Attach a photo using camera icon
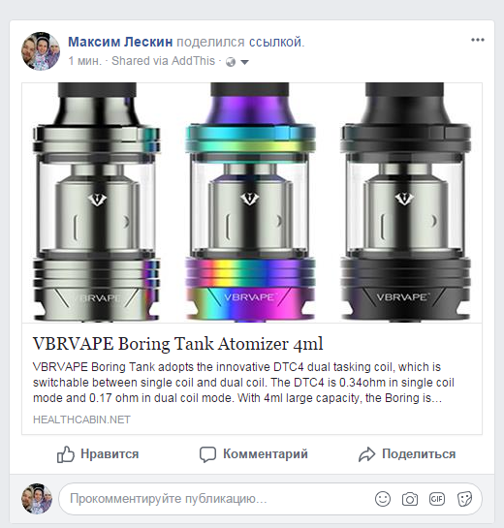This screenshot has height=528, width=504. (x=410, y=499)
